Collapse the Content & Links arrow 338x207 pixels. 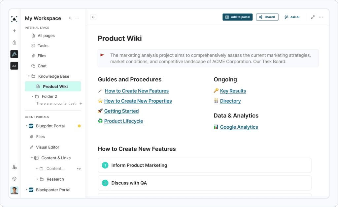[x=32, y=158]
